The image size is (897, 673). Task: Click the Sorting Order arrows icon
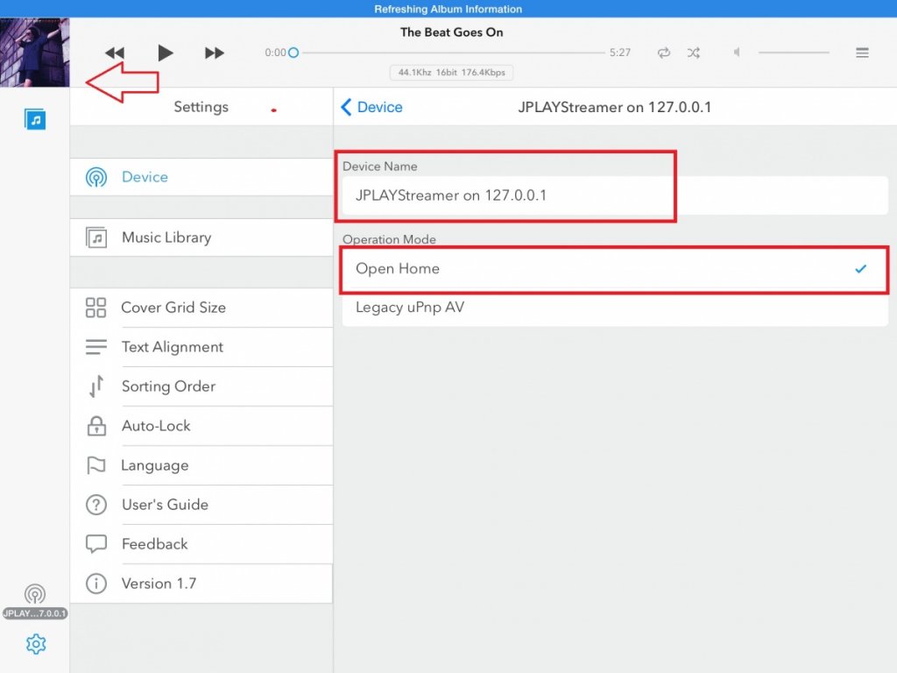click(96, 386)
